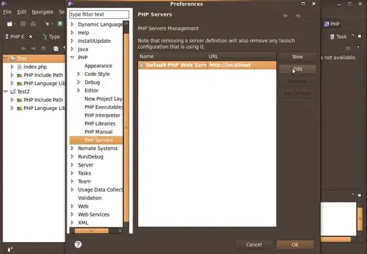This screenshot has width=367, height=254.
Task: Click the Preferences back navigation arrow
Action: coord(285,16)
